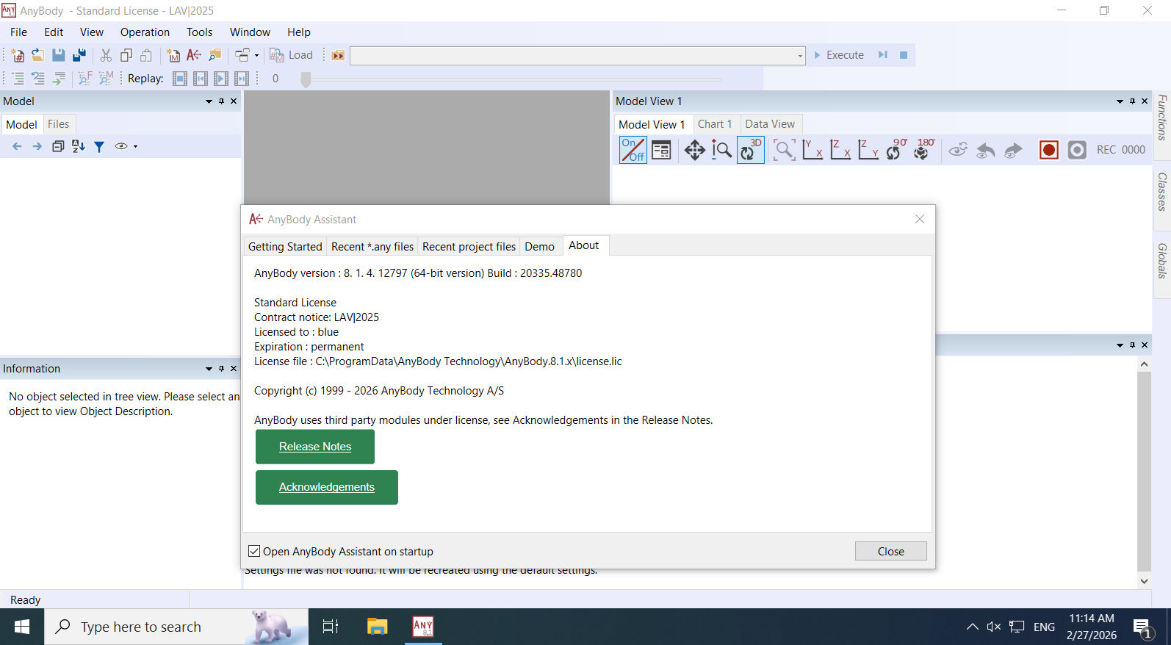1171x645 pixels.
Task: Pin the Model panel
Action: click(x=221, y=101)
